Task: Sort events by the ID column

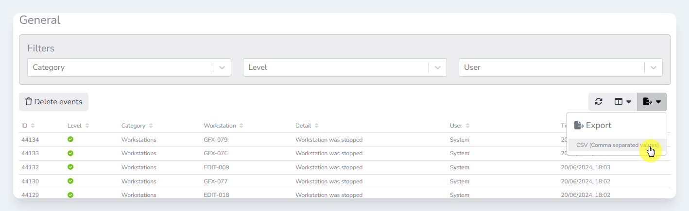Action: 28,126
